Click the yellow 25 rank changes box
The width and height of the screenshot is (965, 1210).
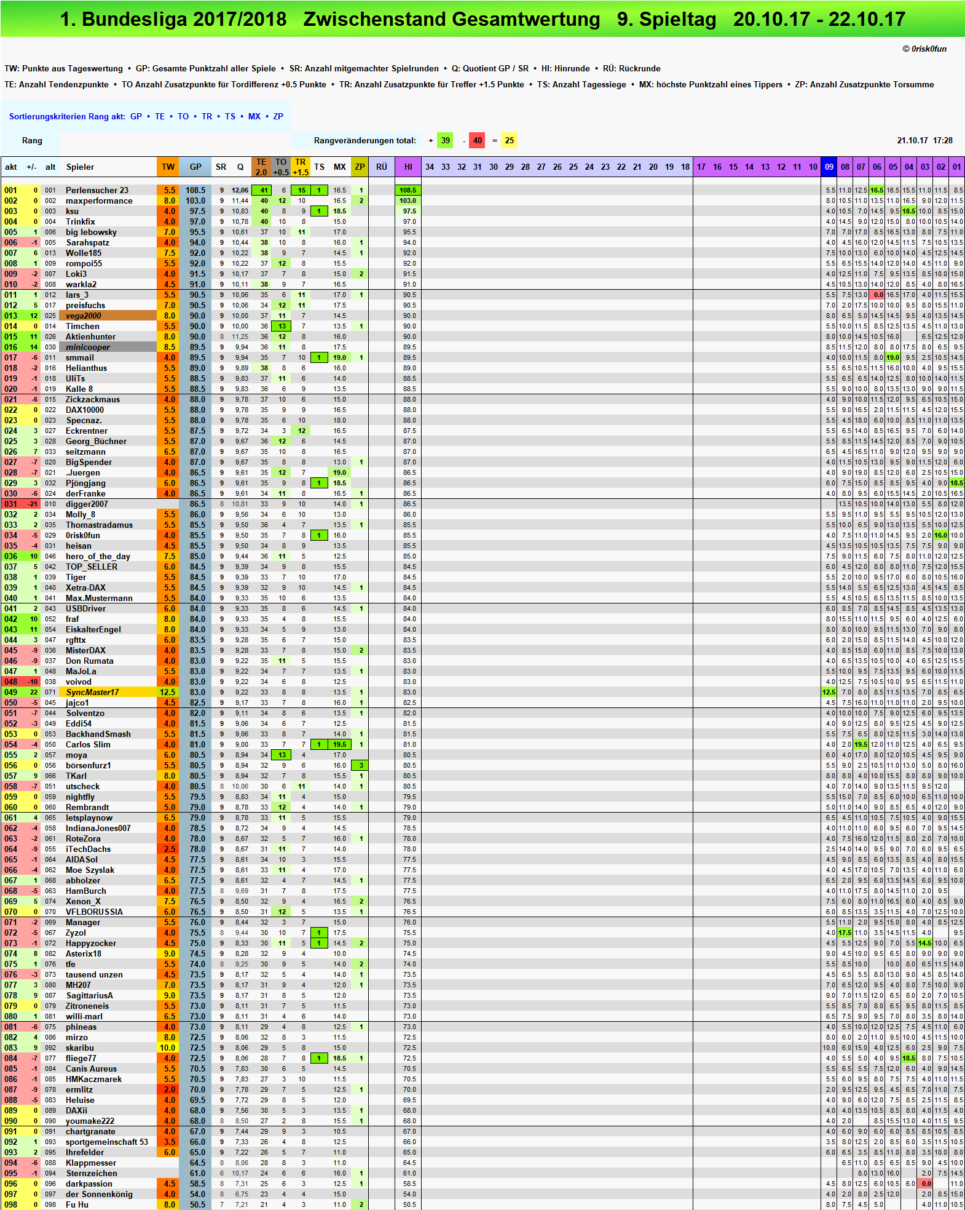pyautogui.click(x=510, y=140)
